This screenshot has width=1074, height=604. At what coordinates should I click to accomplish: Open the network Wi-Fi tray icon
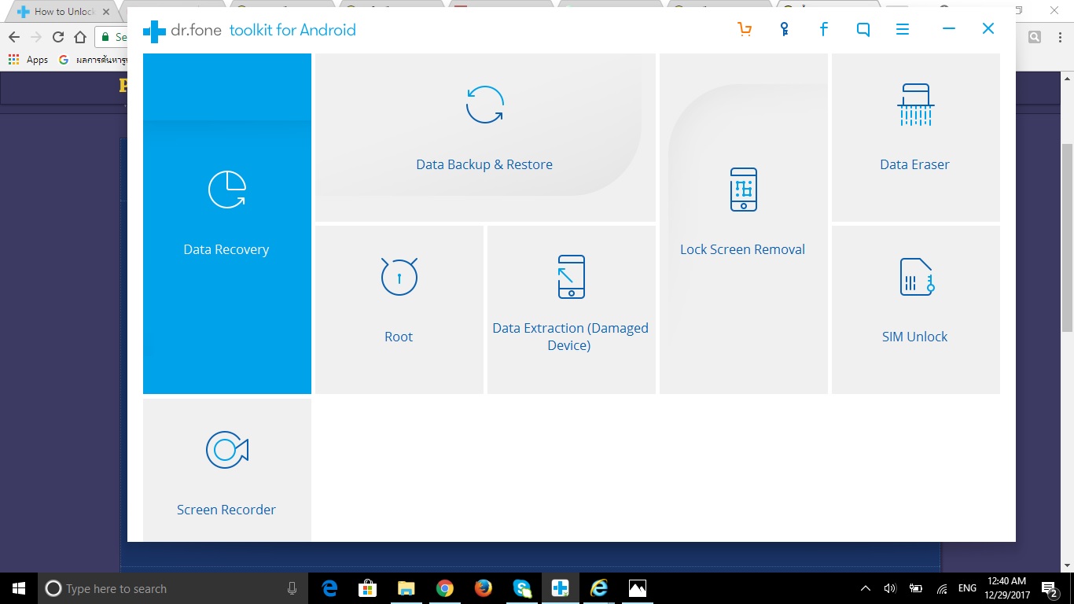coord(942,588)
